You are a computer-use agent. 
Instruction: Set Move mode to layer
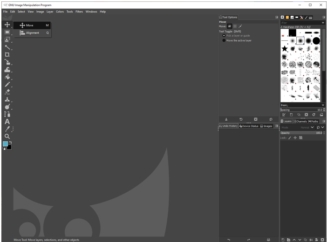click(x=230, y=26)
